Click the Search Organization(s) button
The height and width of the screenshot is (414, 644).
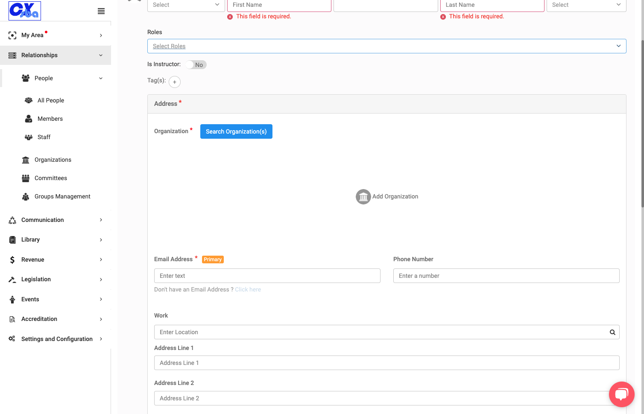[236, 131]
